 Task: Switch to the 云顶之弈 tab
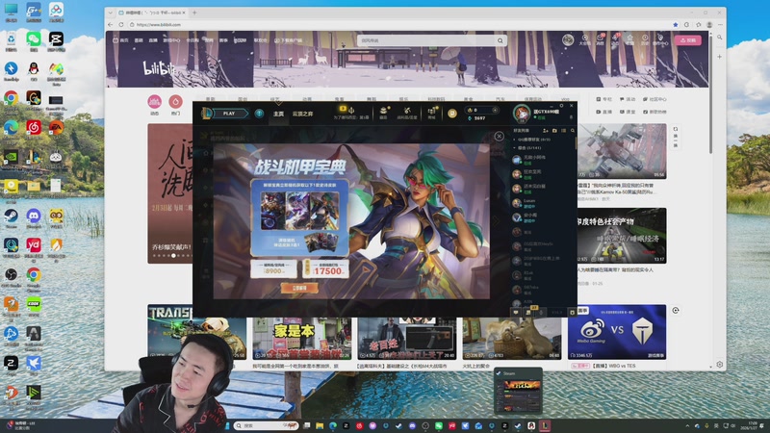(302, 114)
